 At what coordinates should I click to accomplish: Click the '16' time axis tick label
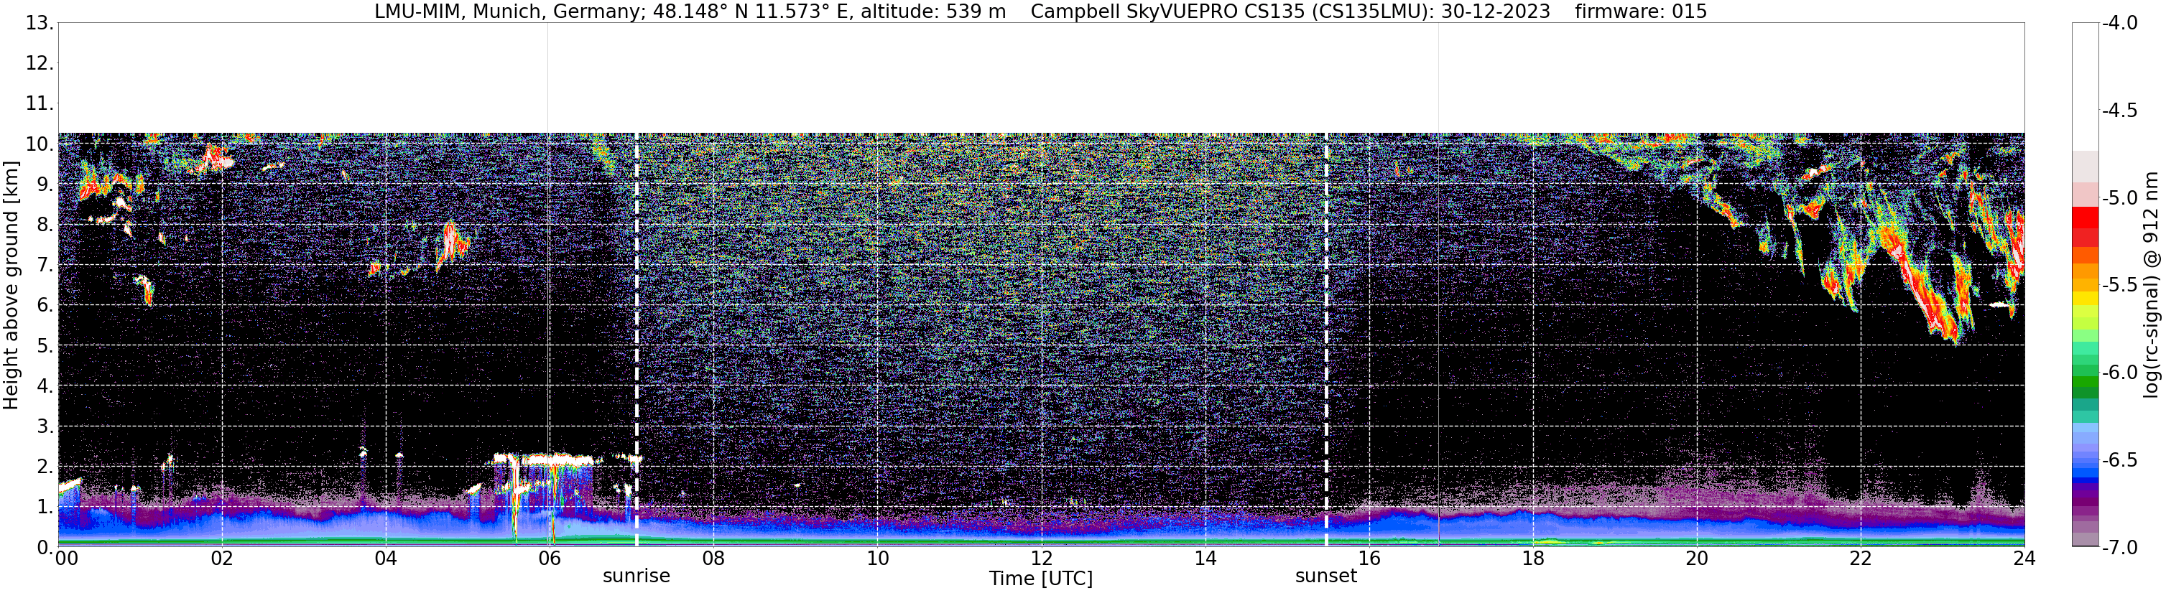(1369, 559)
